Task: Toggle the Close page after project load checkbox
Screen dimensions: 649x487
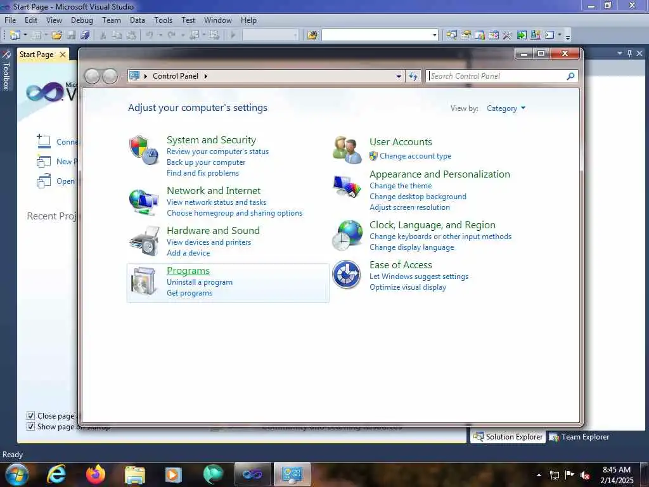Action: (x=30, y=415)
